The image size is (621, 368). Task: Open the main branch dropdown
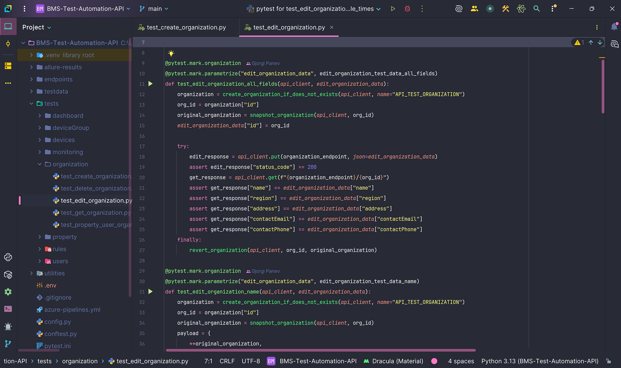click(x=153, y=8)
